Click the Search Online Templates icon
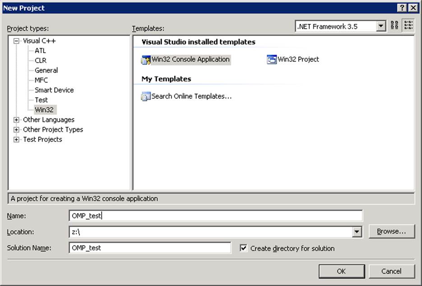 pyautogui.click(x=146, y=96)
